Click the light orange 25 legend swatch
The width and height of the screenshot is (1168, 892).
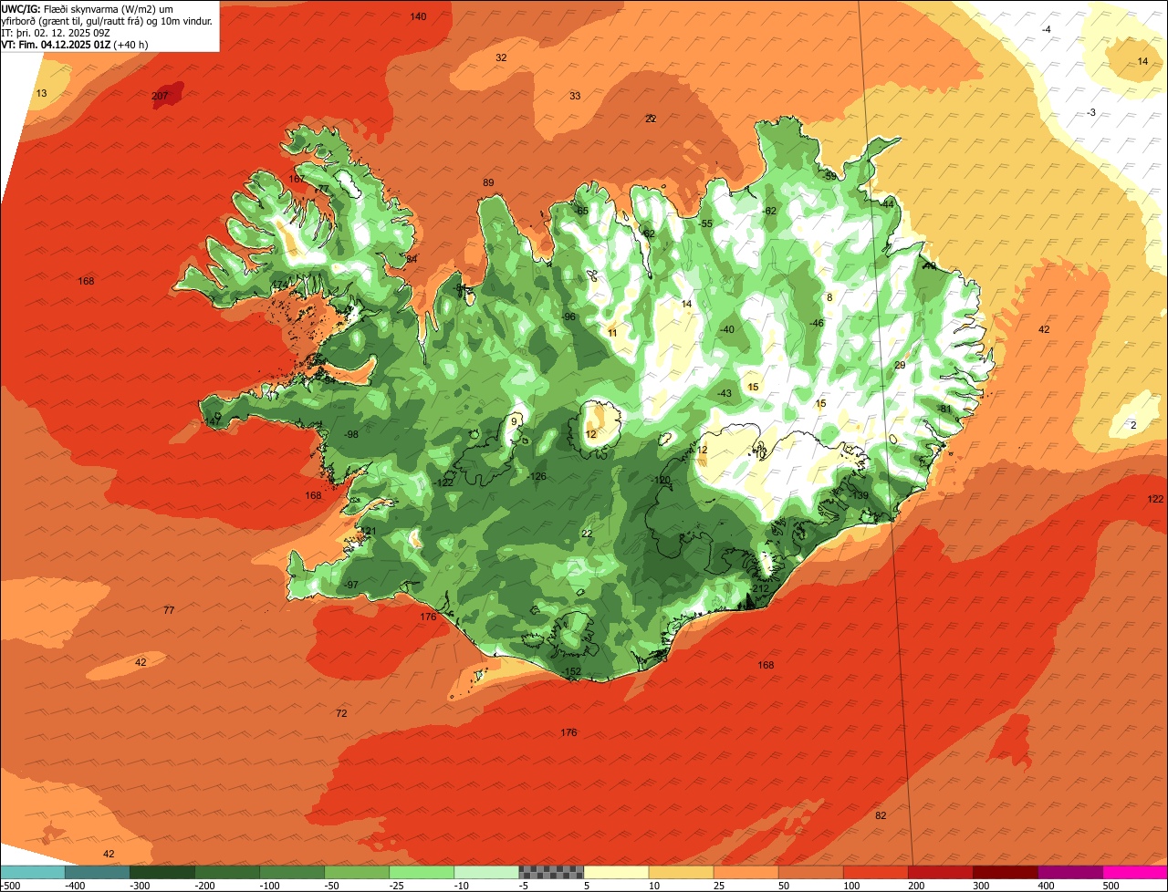click(745, 872)
